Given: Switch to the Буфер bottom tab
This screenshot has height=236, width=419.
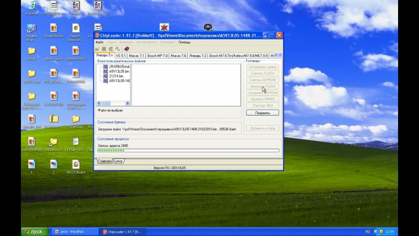Looking at the screenshot, I should pyautogui.click(x=118, y=161).
